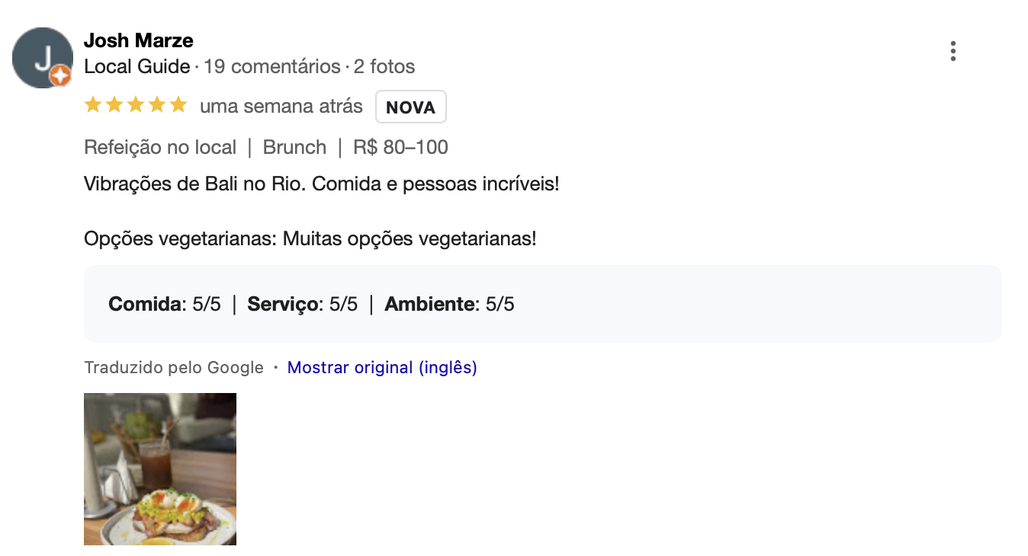Select the 2 fotos count
The width and height of the screenshot is (1028, 556).
click(x=384, y=67)
